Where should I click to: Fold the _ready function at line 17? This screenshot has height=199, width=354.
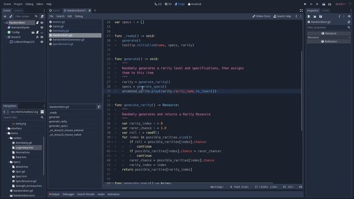tap(112, 36)
